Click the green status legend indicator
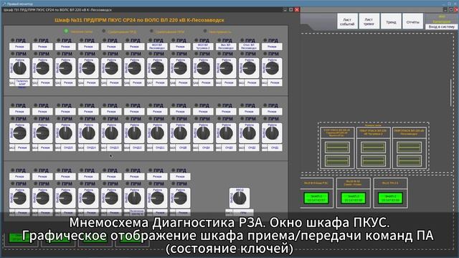The image size is (459, 258). tap(66, 31)
